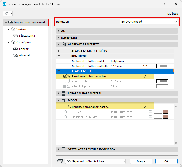The width and height of the screenshot is (182, 167).
Task: Select Légcsatorna in the tree
Action: click(x=27, y=36)
